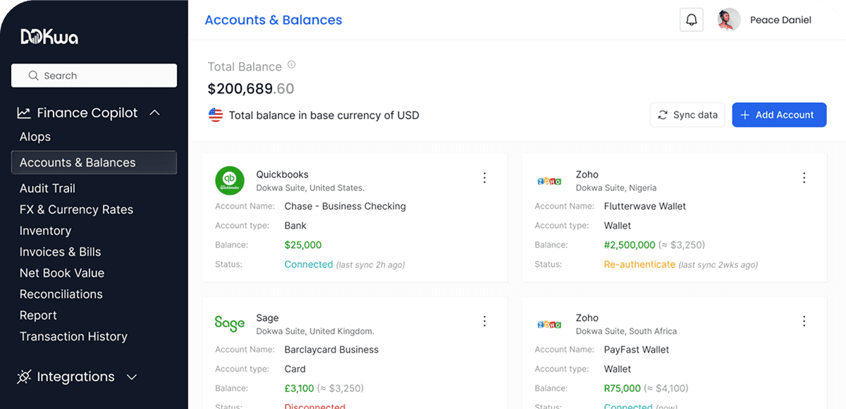Click the Sage logo on the Barclaycard card

230,324
